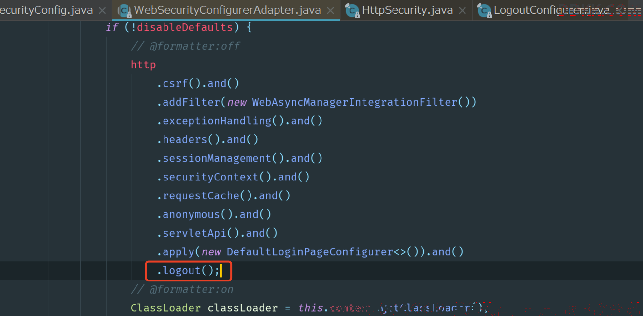Close the WebSecurityConfigurerAdapter.java tab
Screen dimensions: 643x316
(x=330, y=11)
